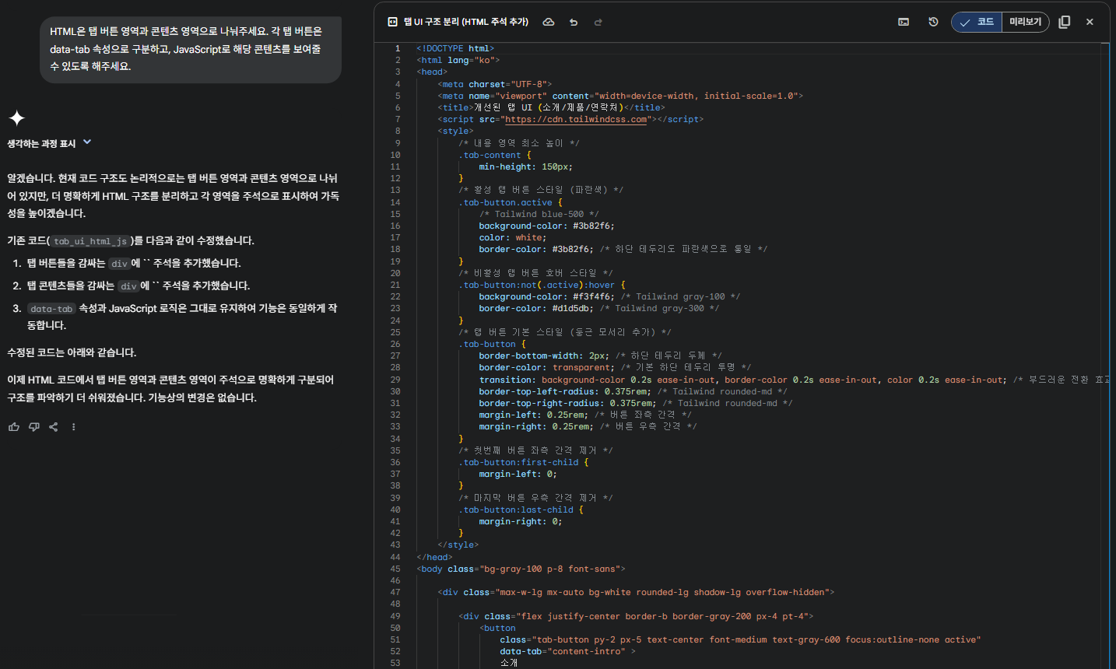This screenshot has height=669, width=1116.
Task: Click the border-color: #d1d5db line
Action: [599, 308]
